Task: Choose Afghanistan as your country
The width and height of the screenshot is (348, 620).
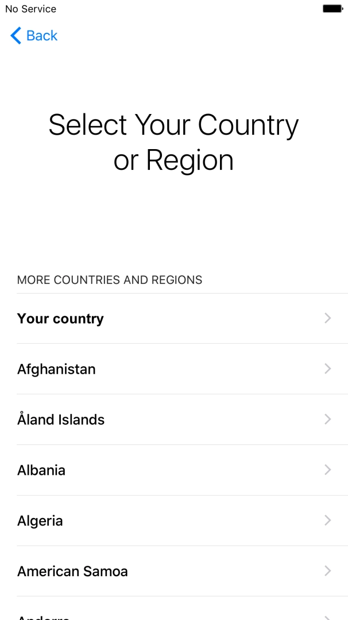Action: coord(56,369)
